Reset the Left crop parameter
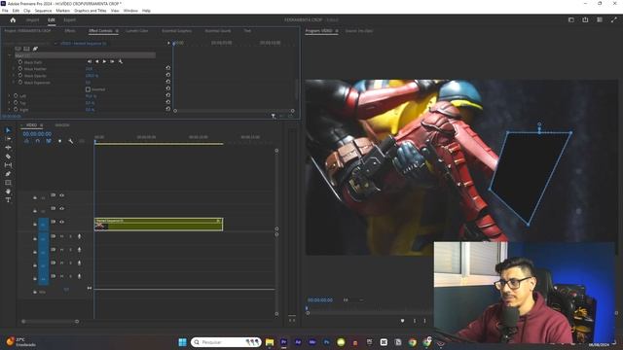This screenshot has width=623, height=350. pyautogui.click(x=168, y=95)
